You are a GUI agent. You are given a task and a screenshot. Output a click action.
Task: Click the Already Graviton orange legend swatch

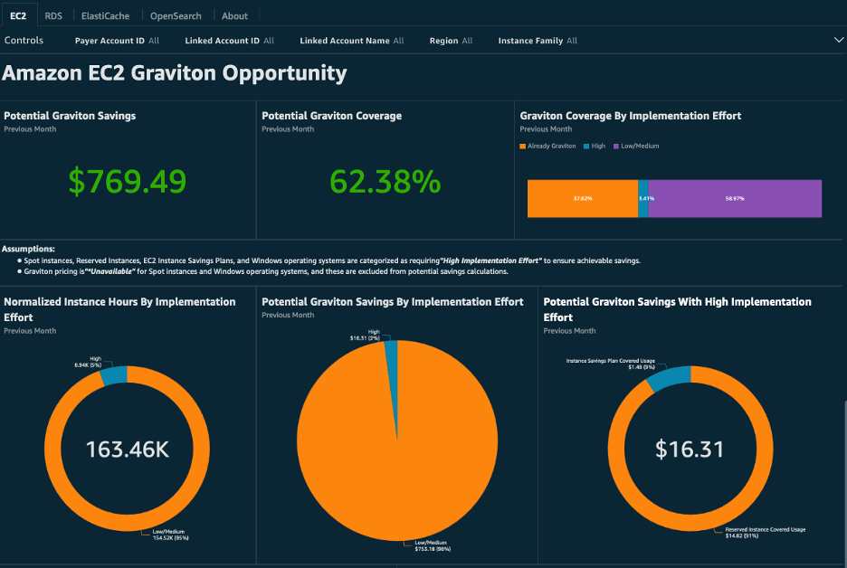[x=523, y=146]
